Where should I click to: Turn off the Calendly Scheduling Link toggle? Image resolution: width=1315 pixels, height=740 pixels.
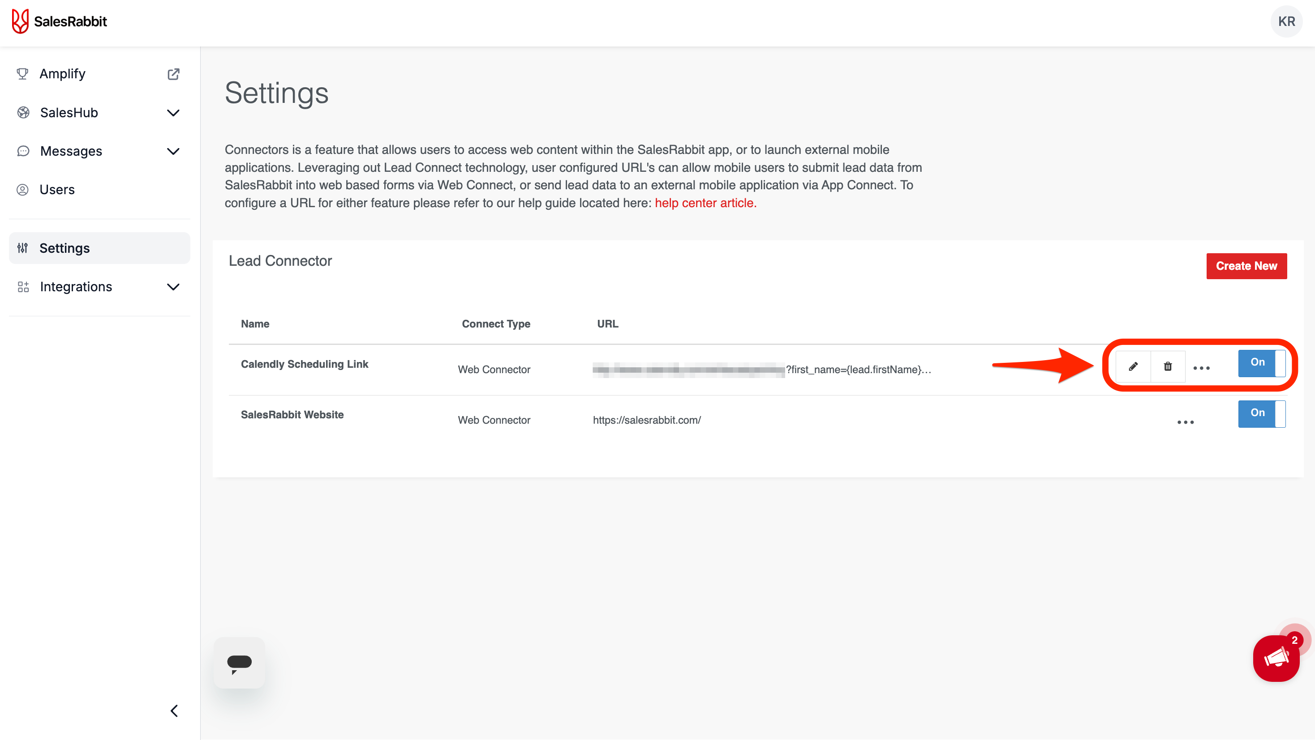pos(1261,363)
